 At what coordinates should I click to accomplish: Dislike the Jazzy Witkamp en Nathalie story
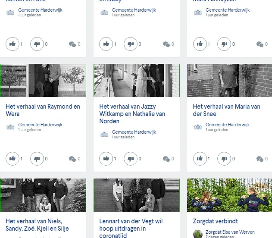[131, 159]
